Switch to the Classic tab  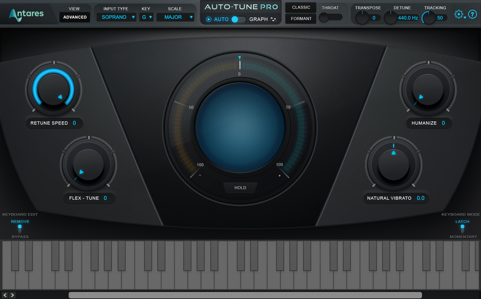pos(300,7)
